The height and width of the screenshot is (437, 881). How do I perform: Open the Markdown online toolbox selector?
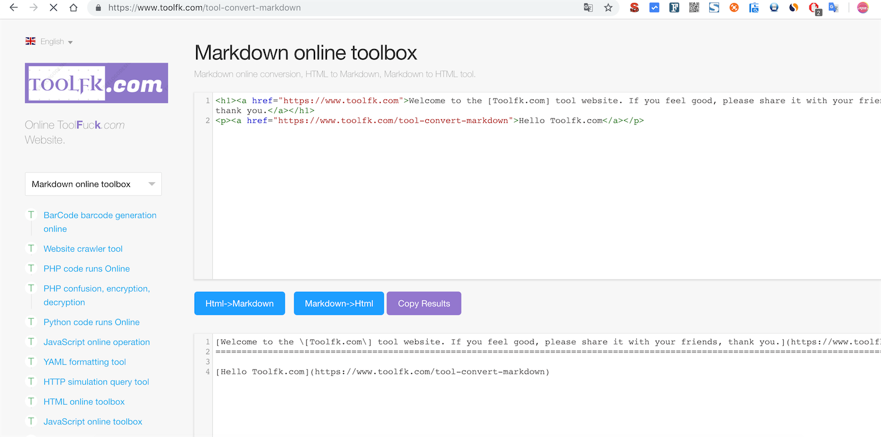click(93, 184)
